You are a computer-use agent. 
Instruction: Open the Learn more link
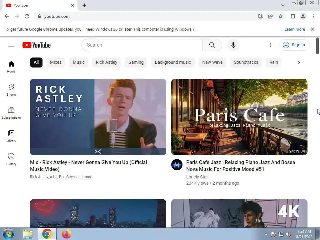coord(295,29)
